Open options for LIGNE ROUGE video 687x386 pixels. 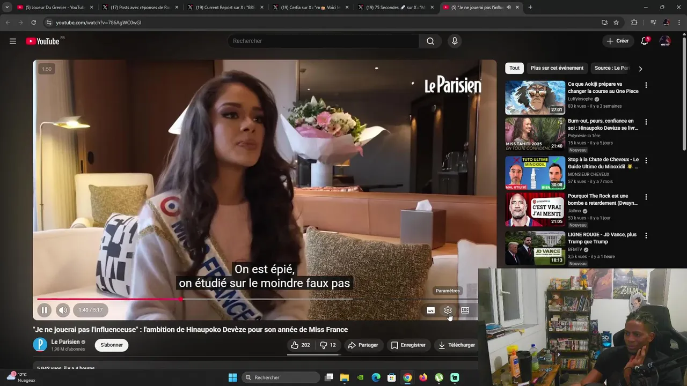(x=646, y=236)
